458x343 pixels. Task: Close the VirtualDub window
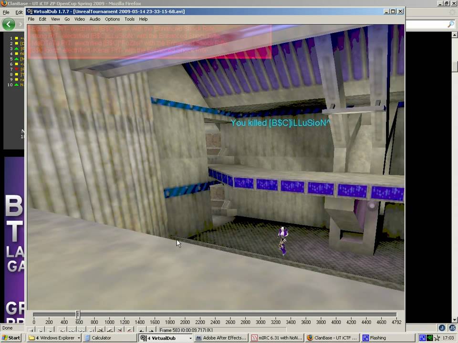tap(400, 11)
